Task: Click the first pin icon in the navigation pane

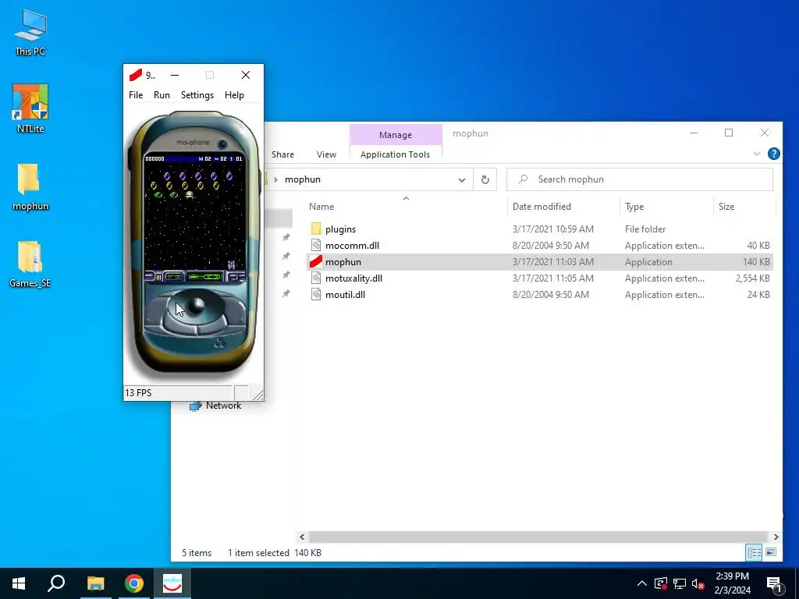Action: pyautogui.click(x=286, y=237)
